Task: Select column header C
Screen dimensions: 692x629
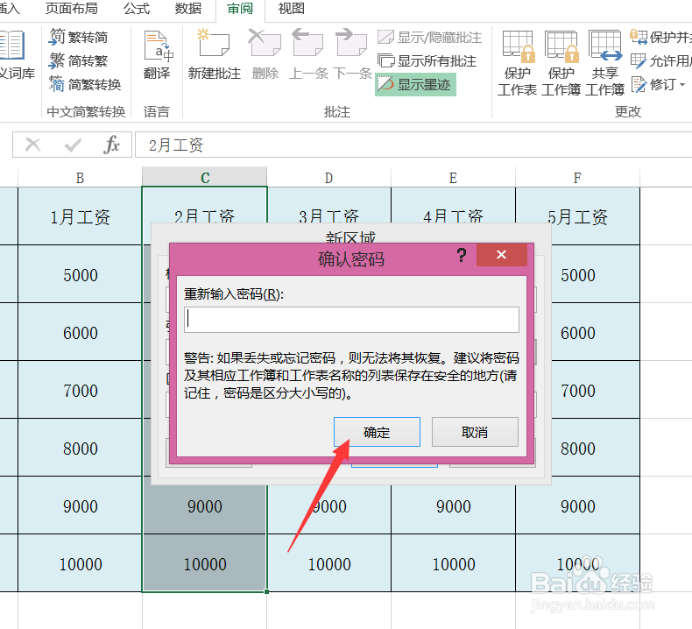Action: click(x=205, y=177)
